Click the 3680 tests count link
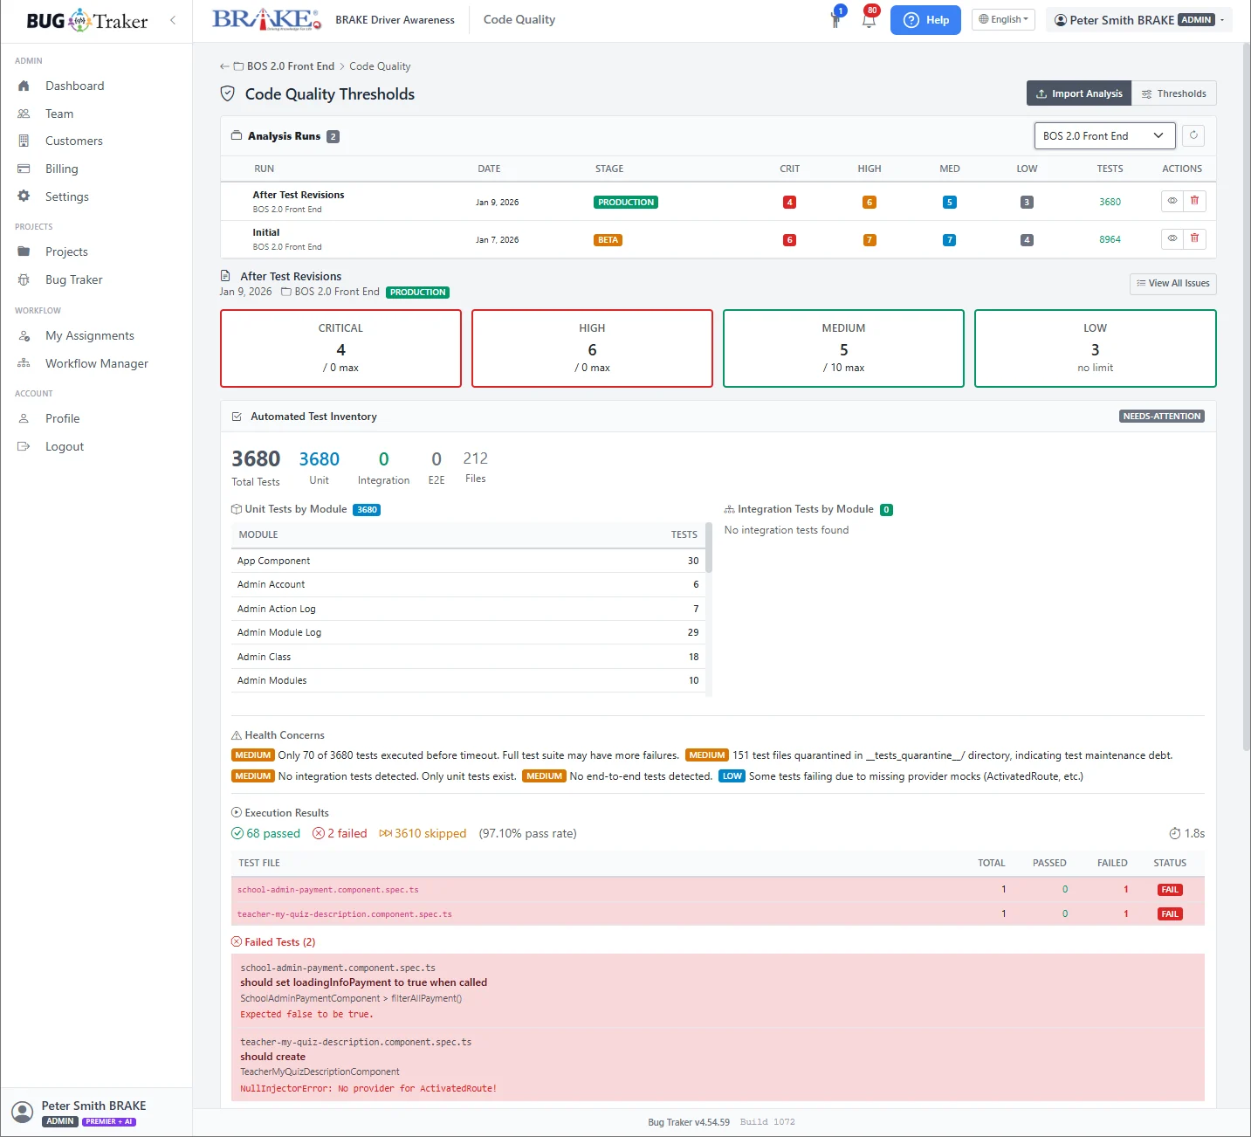The width and height of the screenshot is (1251, 1137). pos(1110,202)
